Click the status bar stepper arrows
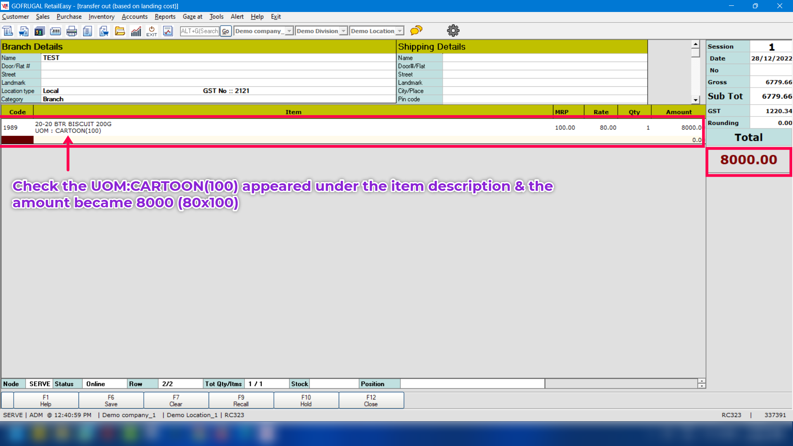793x446 pixels. 701,384
